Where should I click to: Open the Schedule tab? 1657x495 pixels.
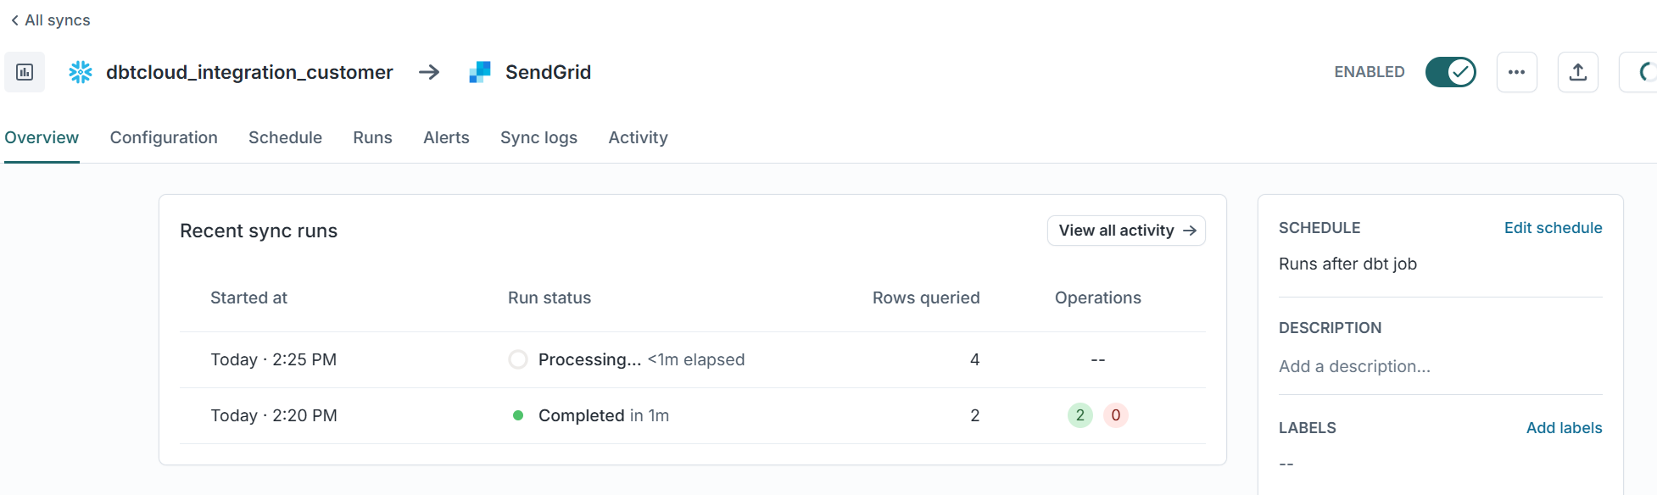click(285, 137)
